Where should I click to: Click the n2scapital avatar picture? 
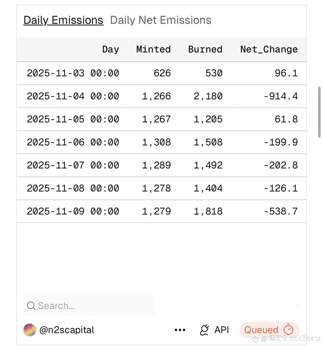(x=30, y=330)
